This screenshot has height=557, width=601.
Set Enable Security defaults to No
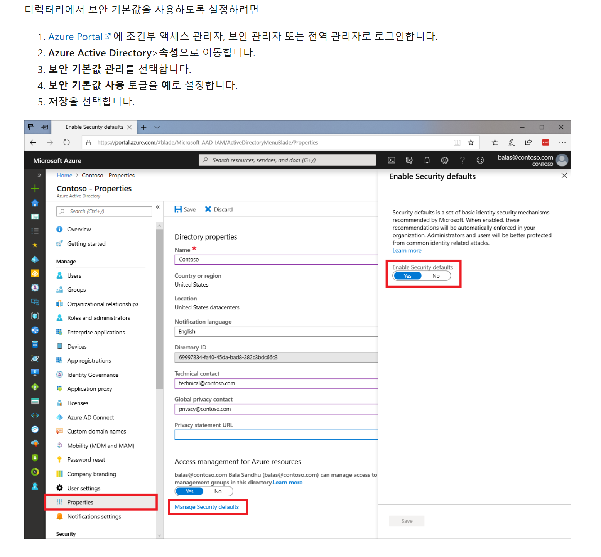tap(436, 276)
